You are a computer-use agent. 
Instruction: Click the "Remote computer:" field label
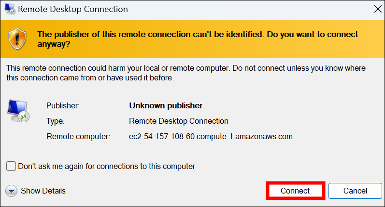(x=78, y=136)
